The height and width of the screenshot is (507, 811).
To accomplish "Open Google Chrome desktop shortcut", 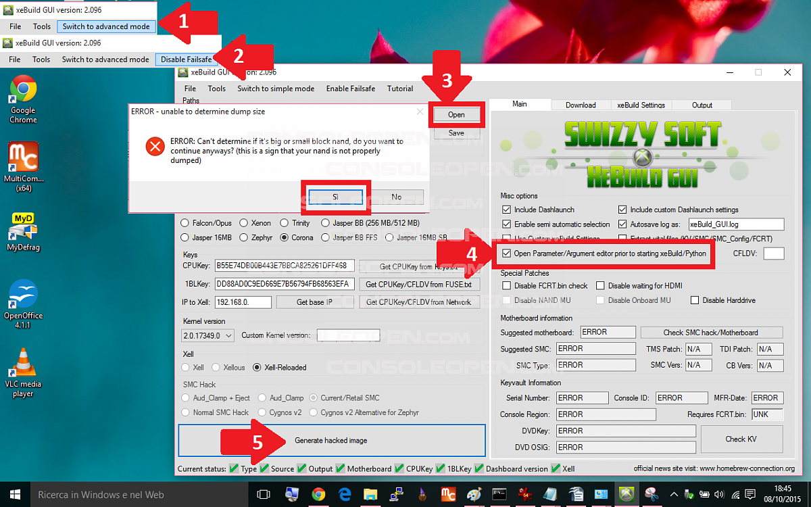I will [x=23, y=99].
